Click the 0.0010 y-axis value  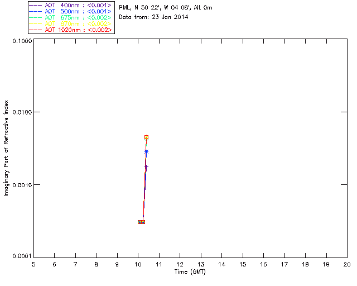click(x=22, y=185)
